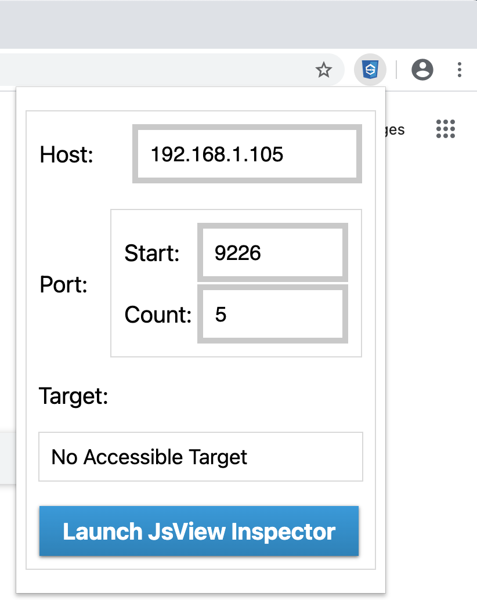Bookmark this page with the star icon
Image resolution: width=477 pixels, height=600 pixels.
point(323,70)
